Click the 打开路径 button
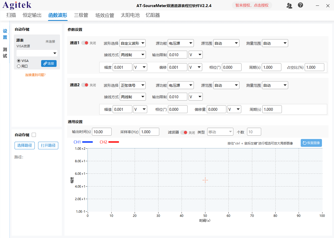Screen dimensions: 334x238 (48, 146)
